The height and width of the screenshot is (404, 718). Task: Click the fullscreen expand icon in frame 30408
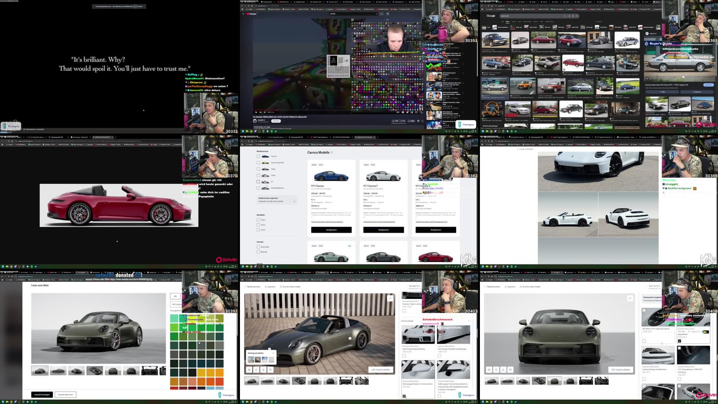(630, 298)
